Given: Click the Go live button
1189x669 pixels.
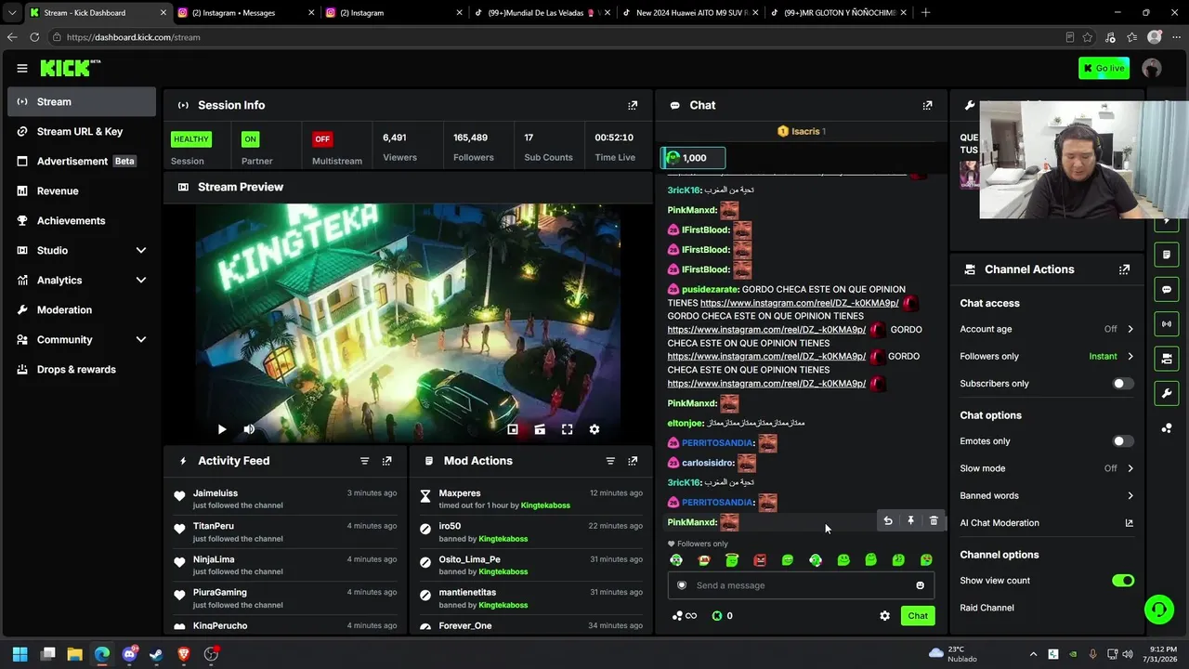Looking at the screenshot, I should [x=1104, y=68].
